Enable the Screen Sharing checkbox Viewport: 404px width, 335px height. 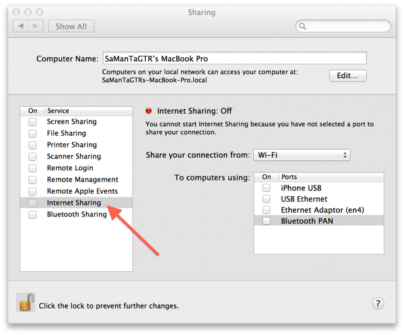click(32, 122)
